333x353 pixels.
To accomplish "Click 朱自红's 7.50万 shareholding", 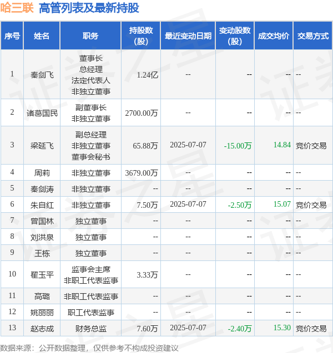I will (x=147, y=205).
